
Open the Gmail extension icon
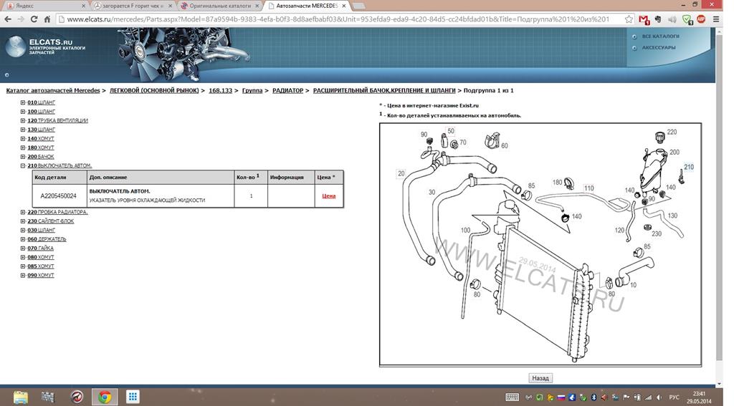pyautogui.click(x=644, y=19)
